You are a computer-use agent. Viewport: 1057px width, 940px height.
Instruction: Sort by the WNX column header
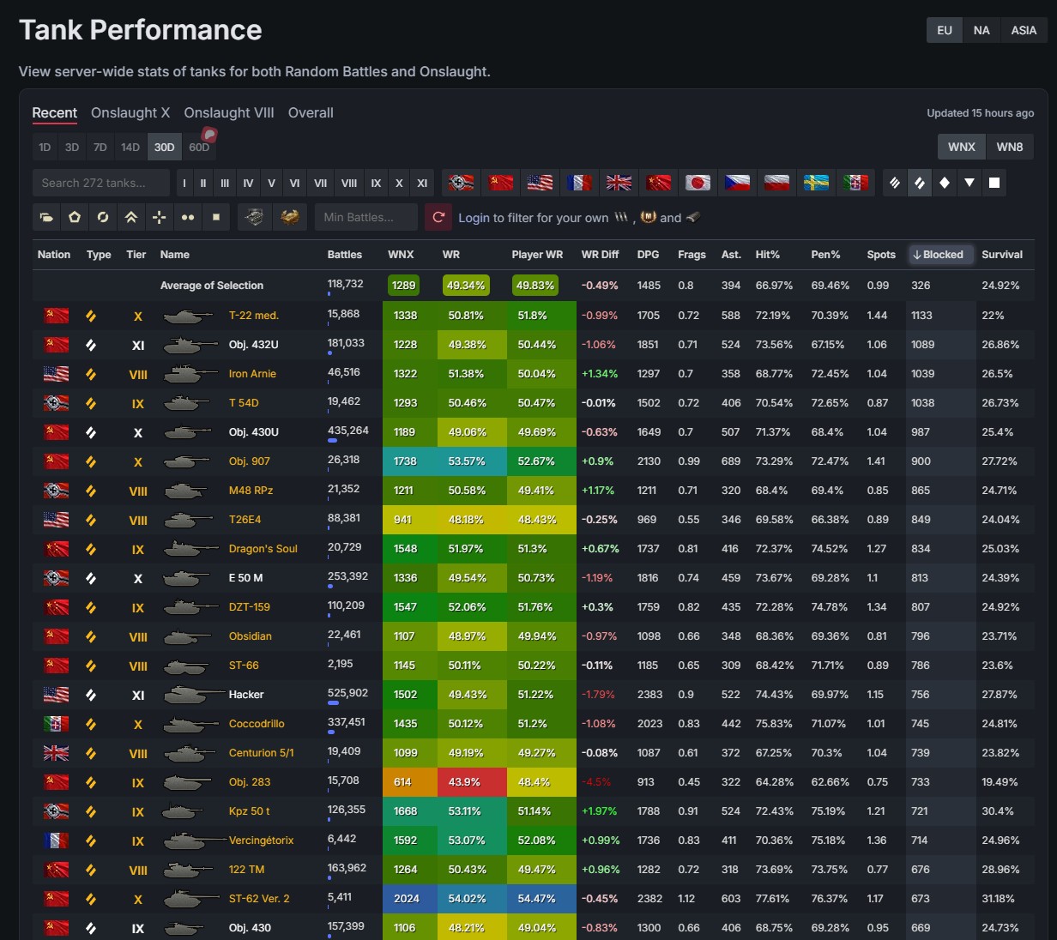click(401, 255)
